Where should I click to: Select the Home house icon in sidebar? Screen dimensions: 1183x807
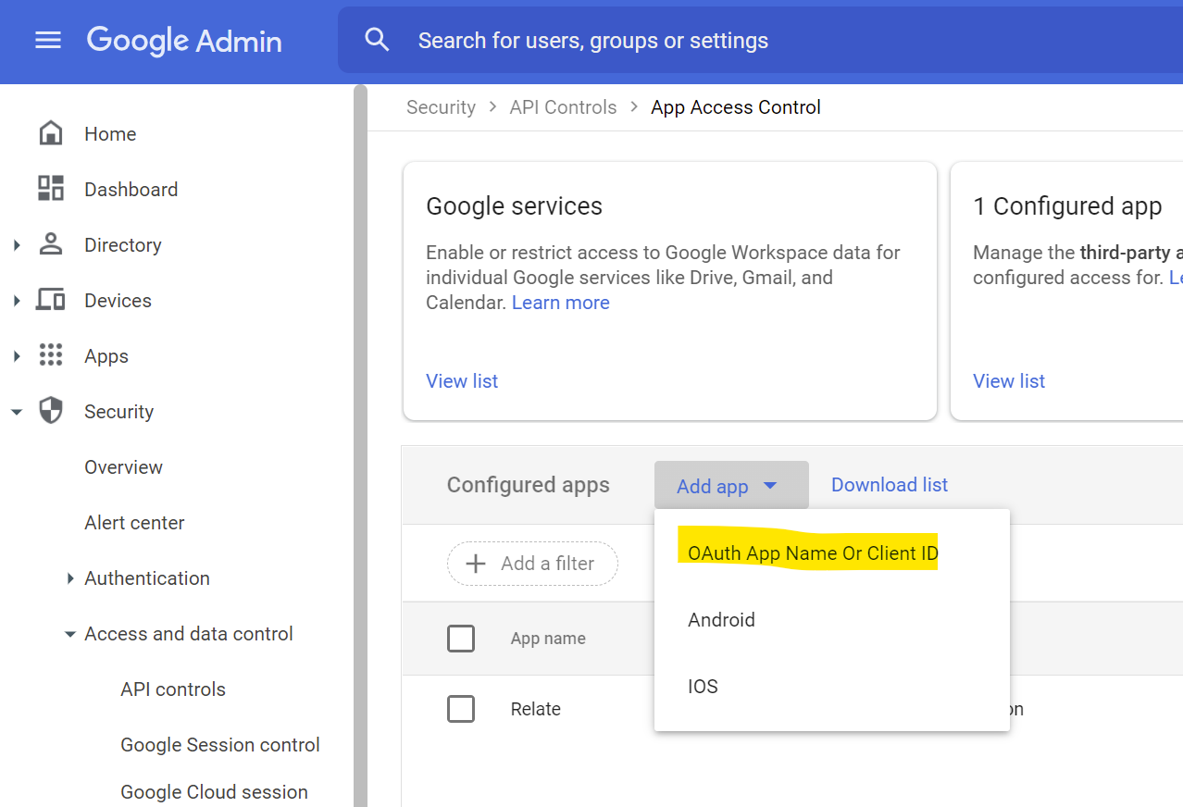(x=51, y=132)
